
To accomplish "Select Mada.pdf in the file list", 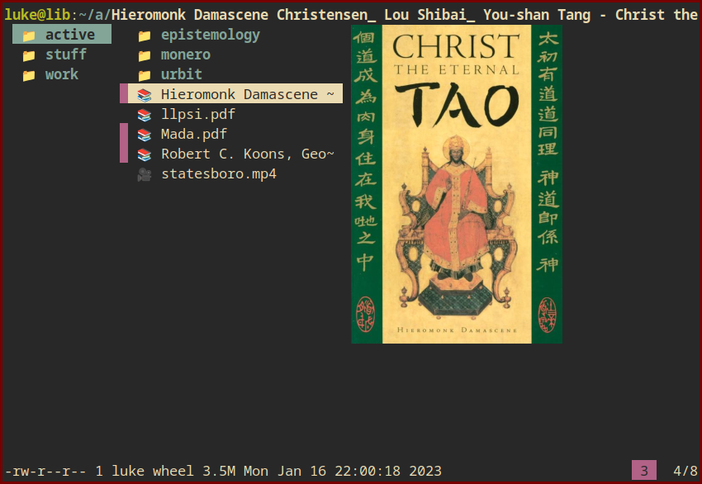I will [193, 134].
